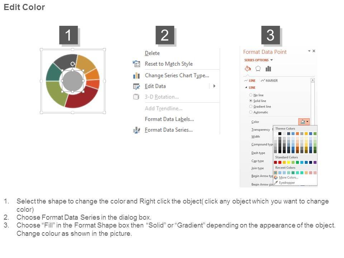
Task: Expand the Edit Data submenu arrow
Action: click(214, 86)
